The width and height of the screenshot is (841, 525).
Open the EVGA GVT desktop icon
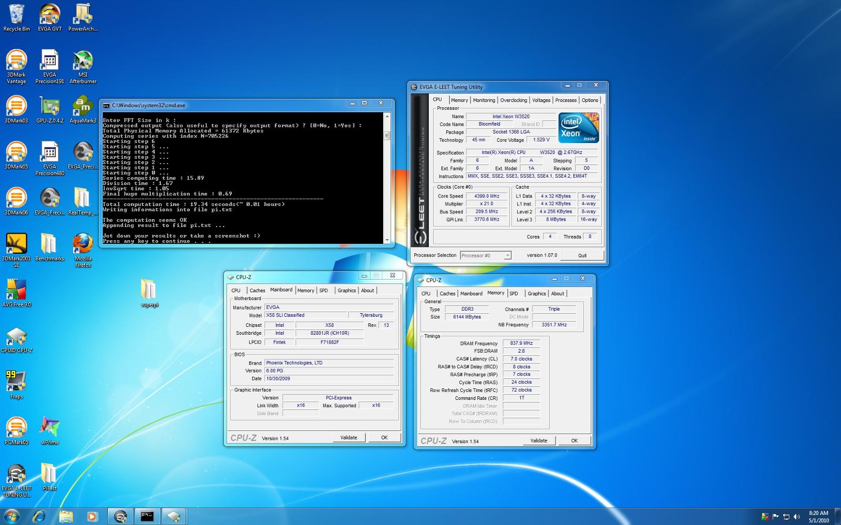[49, 18]
